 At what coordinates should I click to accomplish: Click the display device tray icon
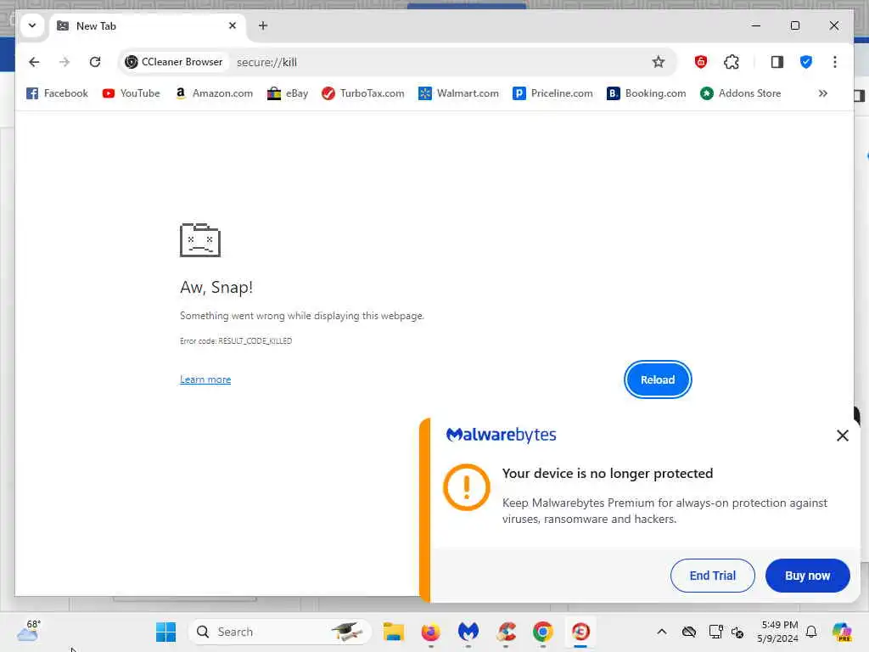tap(715, 632)
